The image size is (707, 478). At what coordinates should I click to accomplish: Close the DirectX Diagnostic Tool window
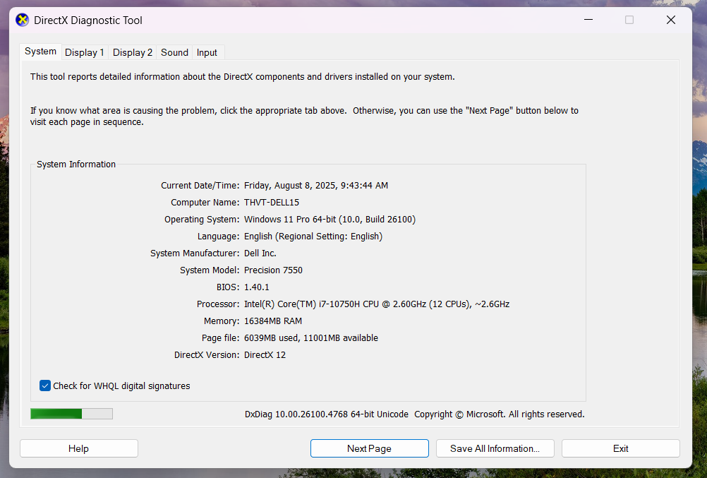(671, 20)
